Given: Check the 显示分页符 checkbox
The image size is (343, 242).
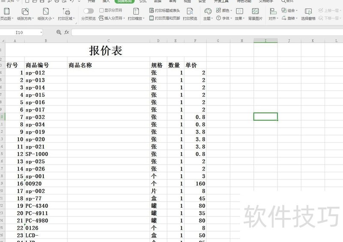Looking at the screenshot, I should pos(102,10).
